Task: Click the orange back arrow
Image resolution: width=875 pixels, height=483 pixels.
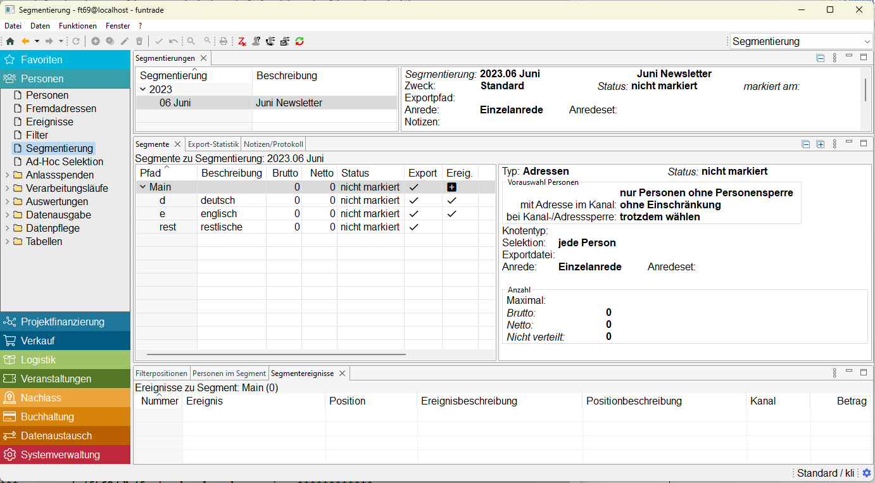Action: coord(25,41)
